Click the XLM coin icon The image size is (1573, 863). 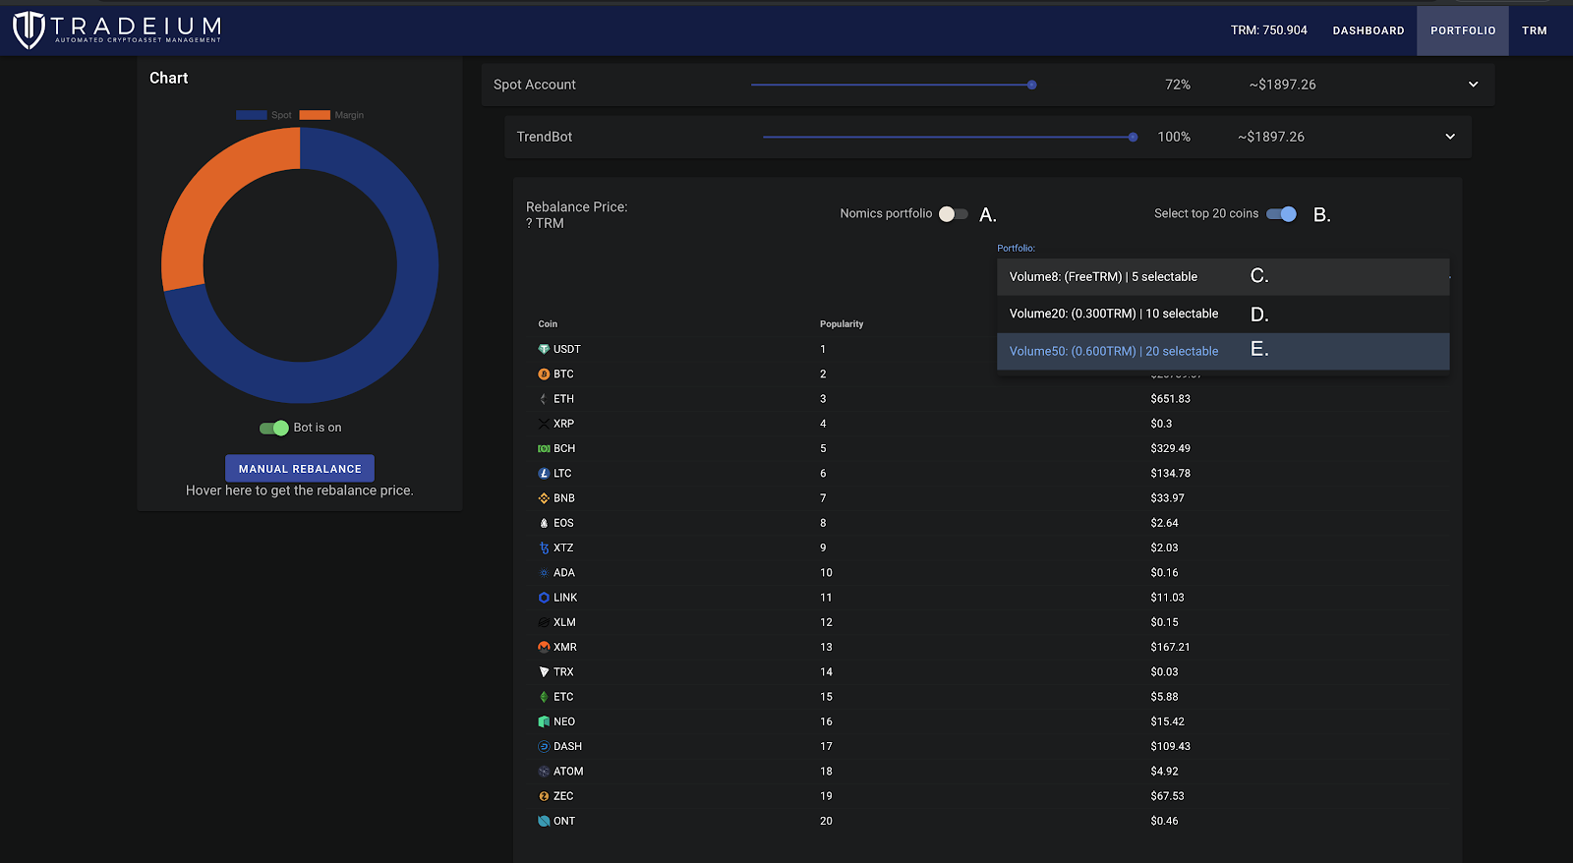click(544, 622)
